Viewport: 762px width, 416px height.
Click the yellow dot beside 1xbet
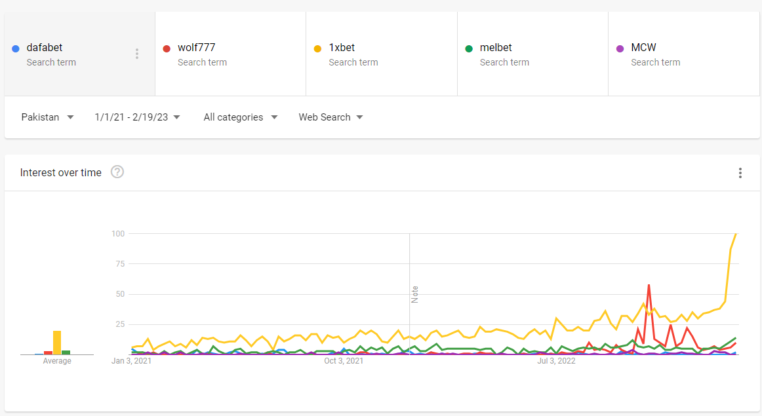pyautogui.click(x=318, y=48)
